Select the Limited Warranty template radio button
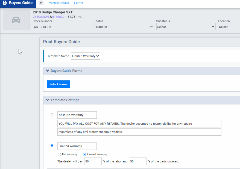The height and width of the screenshot is (169, 240). point(52,146)
